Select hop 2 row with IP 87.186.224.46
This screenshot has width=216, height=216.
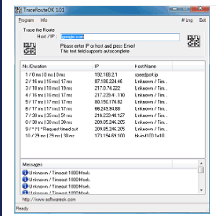point(97,81)
